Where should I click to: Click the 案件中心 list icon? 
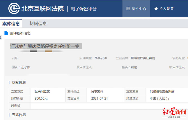pos(128,9)
